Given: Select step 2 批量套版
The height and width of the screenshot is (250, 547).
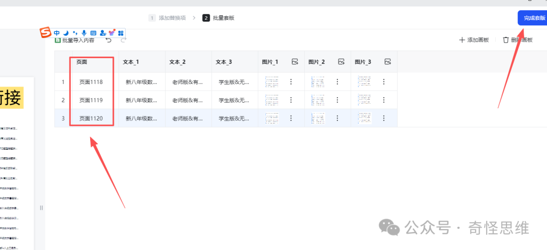Looking at the screenshot, I should tap(218, 18).
